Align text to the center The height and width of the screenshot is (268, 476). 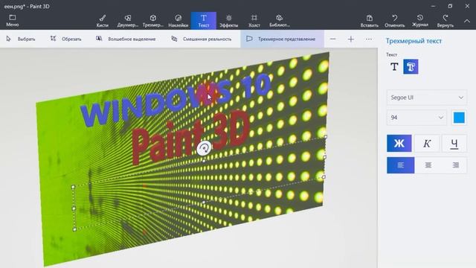(x=428, y=165)
